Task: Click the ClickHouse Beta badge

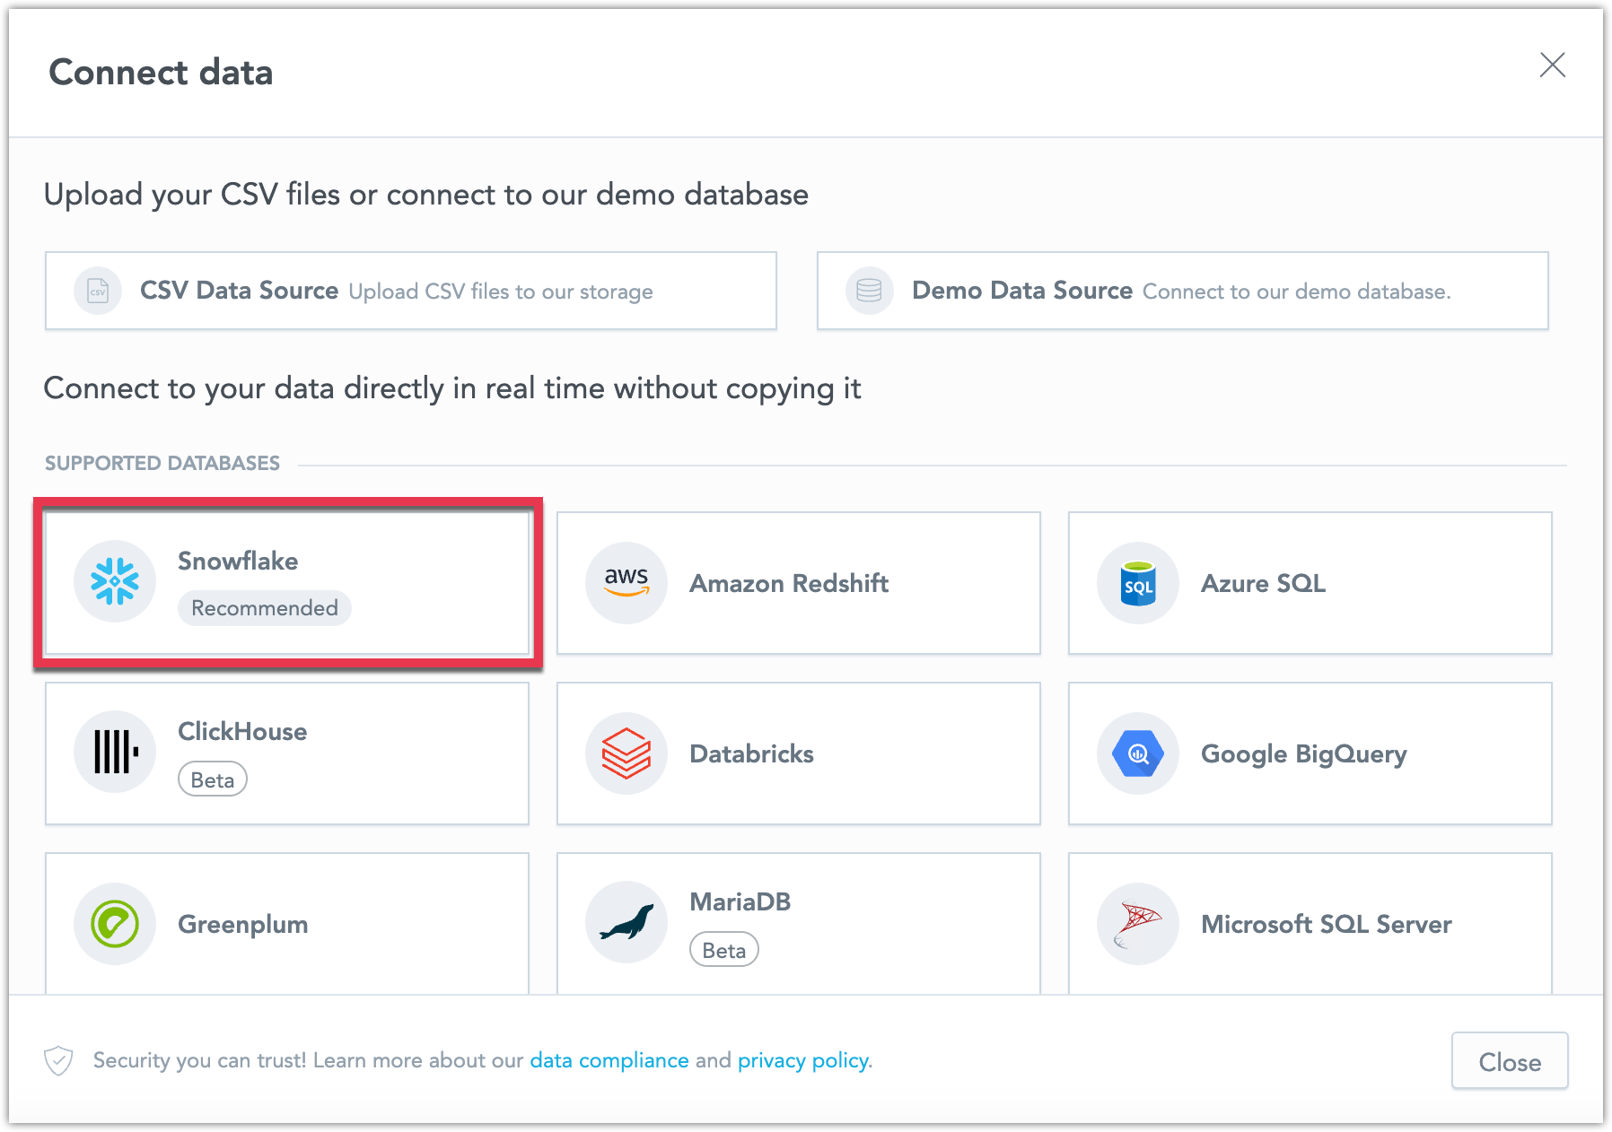Action: coord(213,779)
